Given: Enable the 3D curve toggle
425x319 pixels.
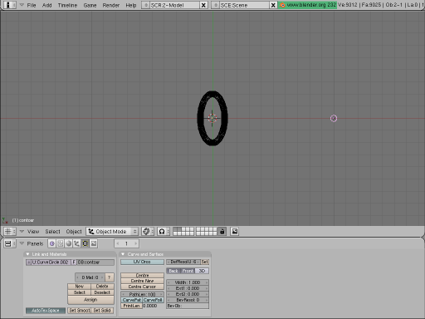Looking at the screenshot, I should tap(202, 271).
